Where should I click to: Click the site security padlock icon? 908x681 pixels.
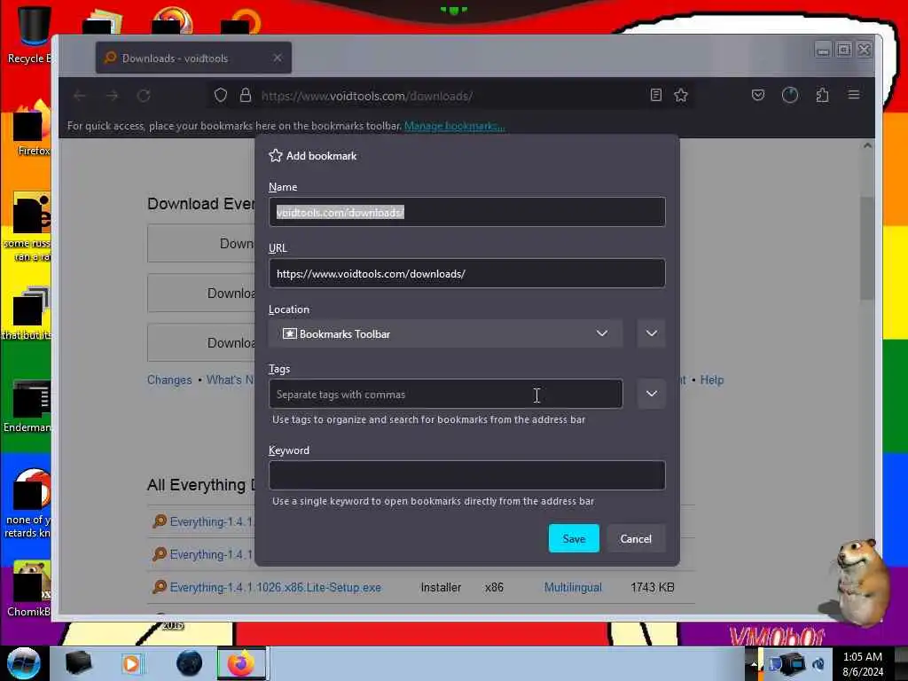[x=246, y=96]
